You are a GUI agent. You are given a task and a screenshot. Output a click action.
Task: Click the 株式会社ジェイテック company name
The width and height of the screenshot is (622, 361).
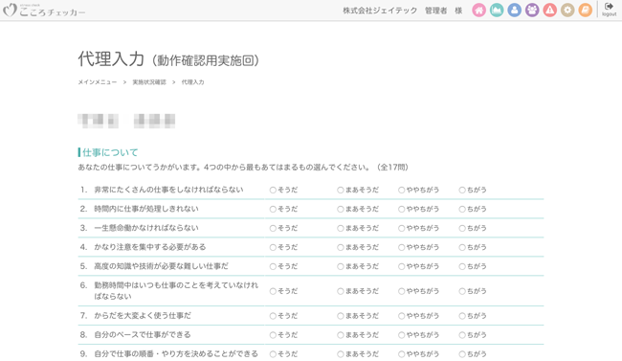point(380,11)
